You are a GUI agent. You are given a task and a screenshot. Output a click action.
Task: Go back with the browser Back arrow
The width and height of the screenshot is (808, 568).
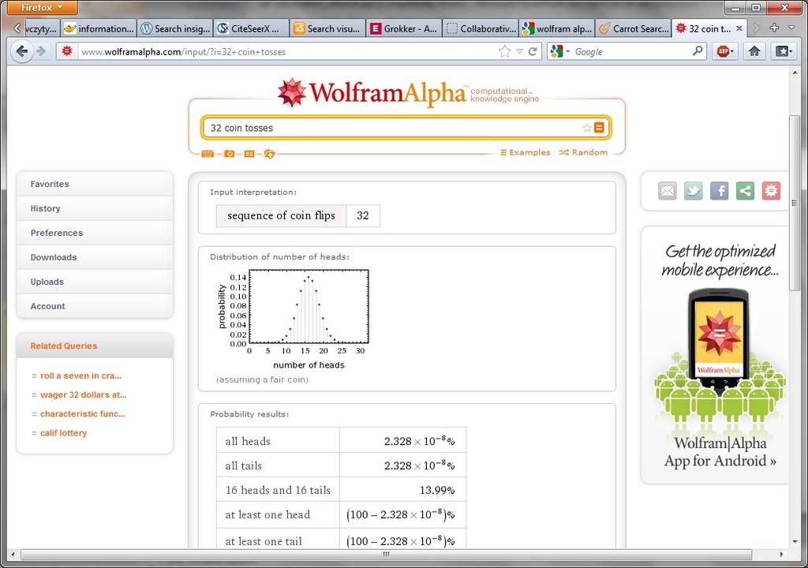(21, 51)
